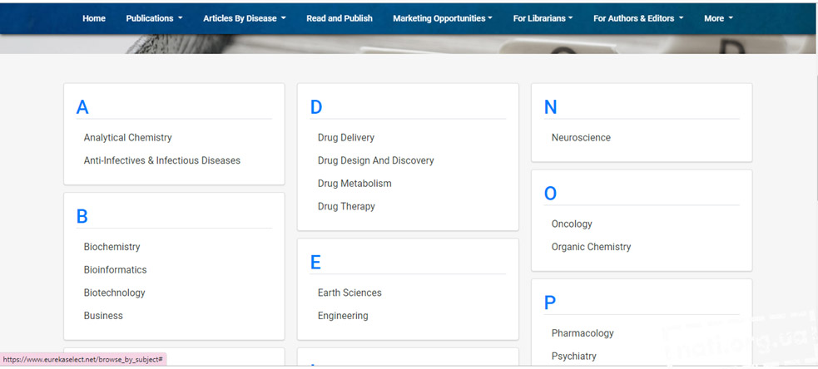Select the Drug Design And Discovery link
This screenshot has width=818, height=369.
(x=375, y=160)
